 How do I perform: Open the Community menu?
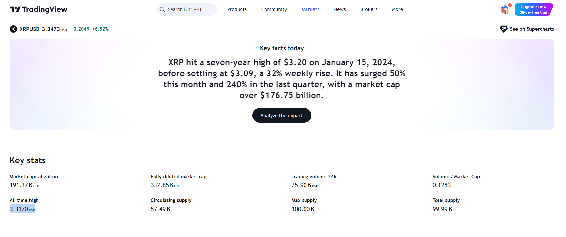point(274,9)
